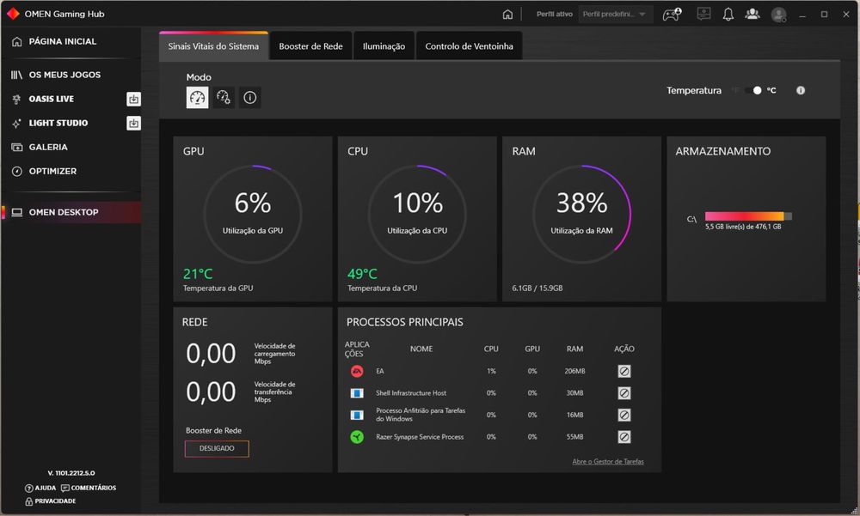
Task: Open the notifications bell
Action: click(728, 15)
